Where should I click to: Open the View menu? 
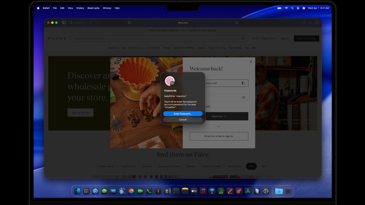[x=70, y=8]
